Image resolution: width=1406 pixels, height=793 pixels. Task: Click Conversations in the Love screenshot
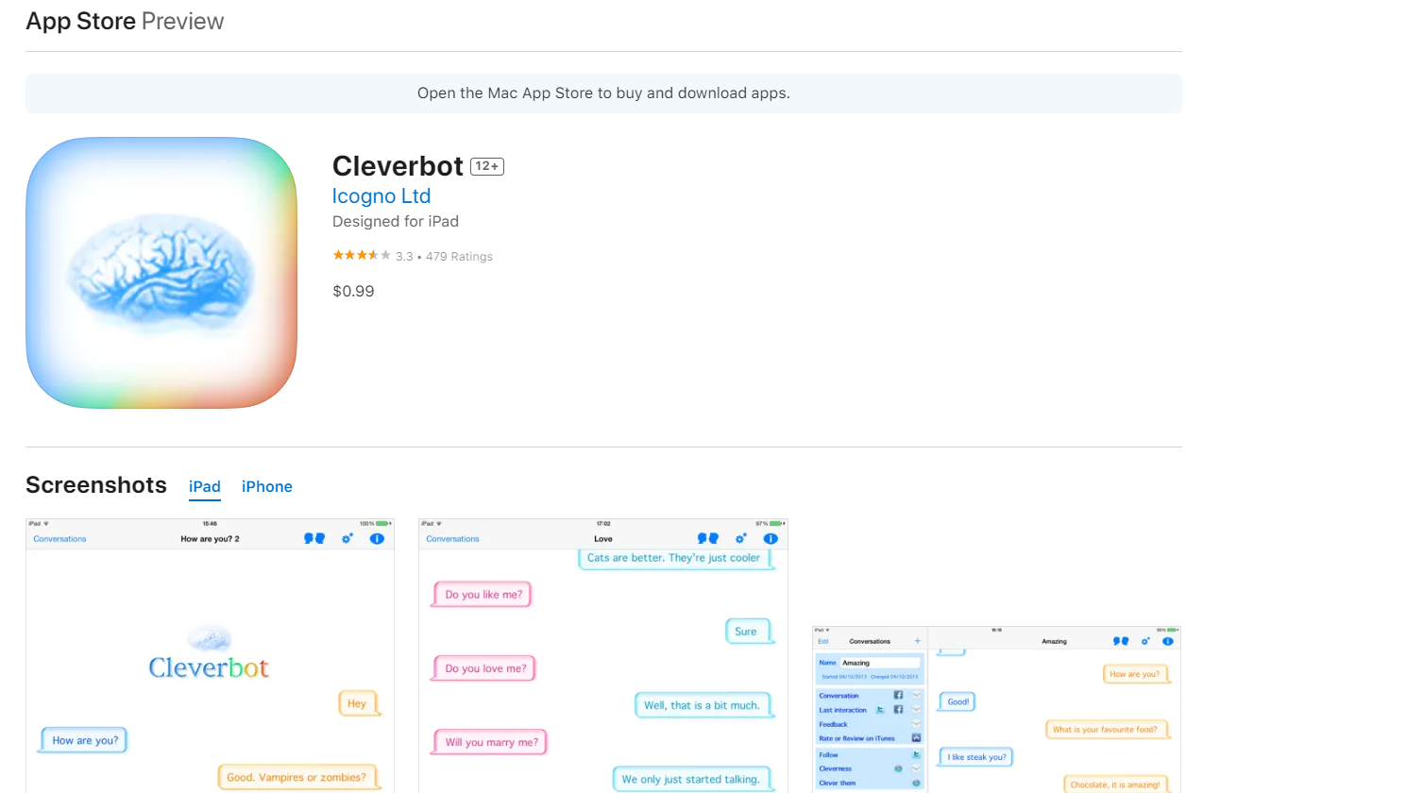coord(452,539)
